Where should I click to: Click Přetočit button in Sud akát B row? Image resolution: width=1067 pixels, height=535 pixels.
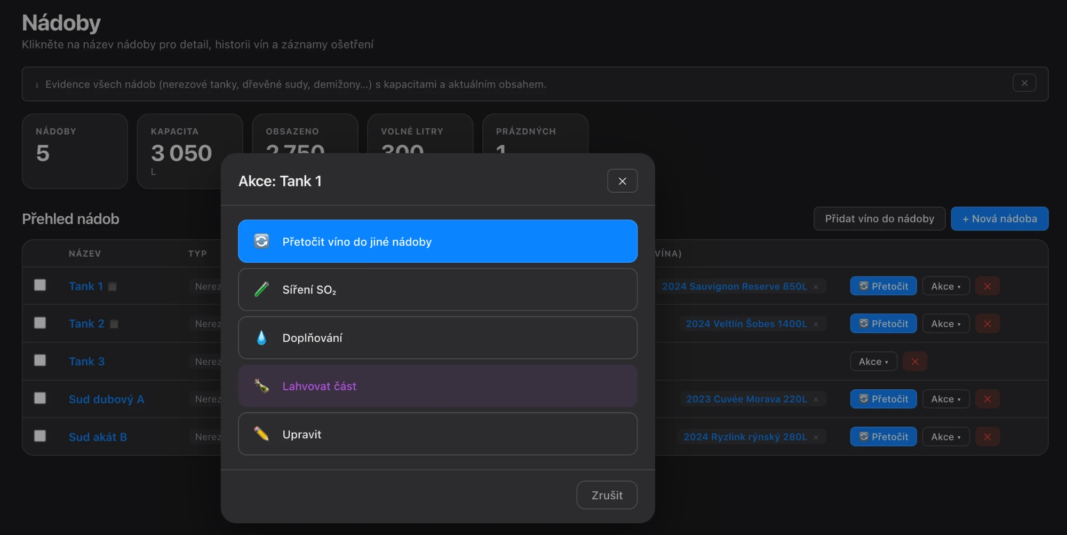pyautogui.click(x=883, y=437)
